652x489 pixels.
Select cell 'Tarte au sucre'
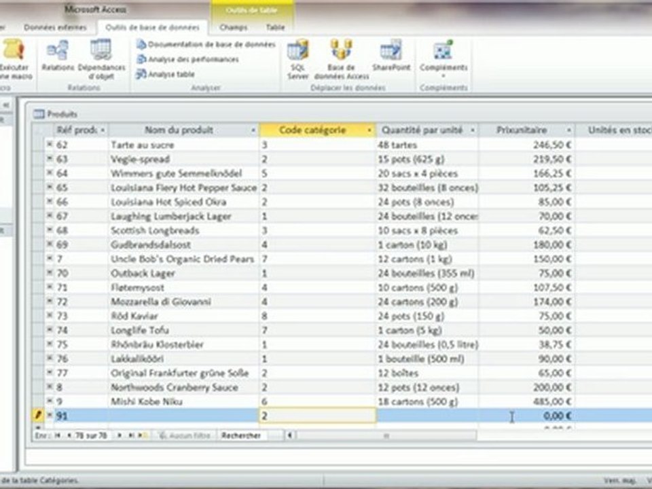pyautogui.click(x=183, y=145)
